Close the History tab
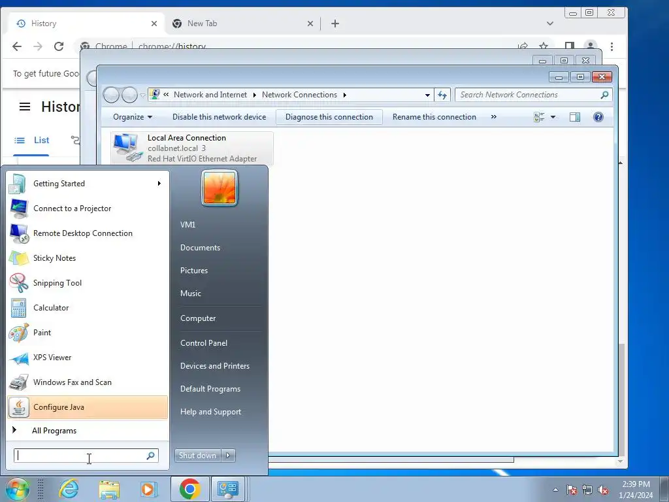669x502 pixels. pos(154,24)
